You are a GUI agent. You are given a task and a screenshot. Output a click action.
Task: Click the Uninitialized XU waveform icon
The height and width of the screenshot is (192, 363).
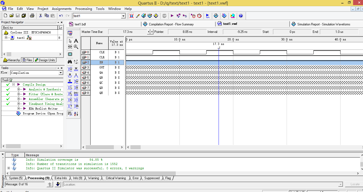tap(70, 69)
